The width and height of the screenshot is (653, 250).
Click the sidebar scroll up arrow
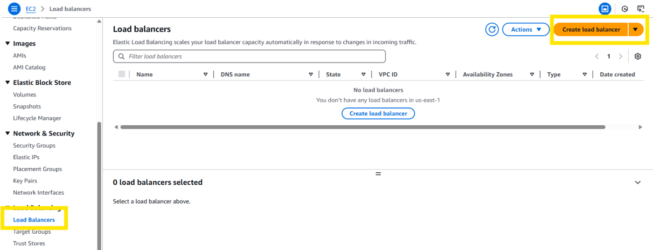point(99,21)
